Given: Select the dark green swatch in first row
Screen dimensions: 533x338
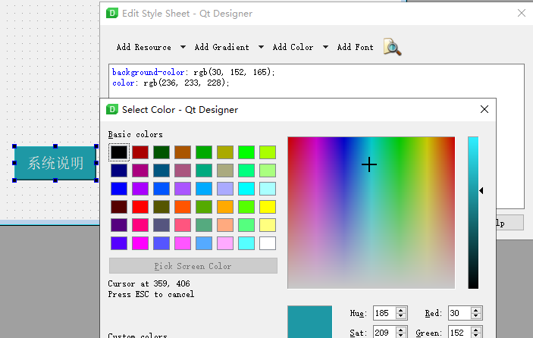Looking at the screenshot, I should [161, 152].
